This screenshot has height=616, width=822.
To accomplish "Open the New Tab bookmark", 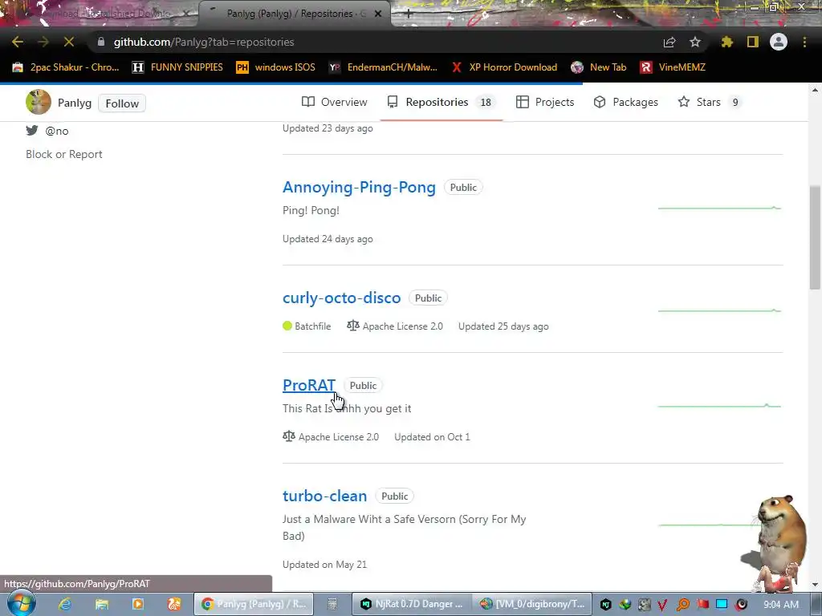I will [x=599, y=67].
